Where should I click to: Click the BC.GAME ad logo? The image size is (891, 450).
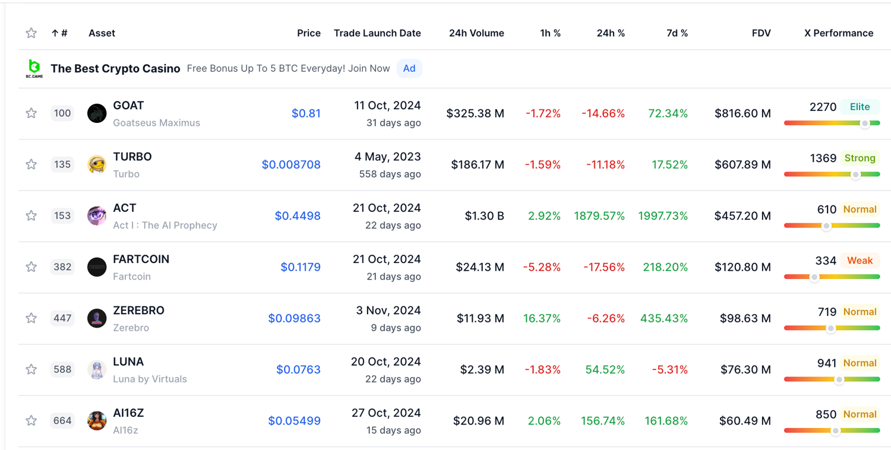click(34, 69)
